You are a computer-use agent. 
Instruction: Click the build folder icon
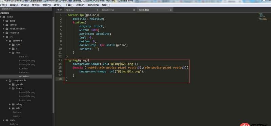pos(7,21)
